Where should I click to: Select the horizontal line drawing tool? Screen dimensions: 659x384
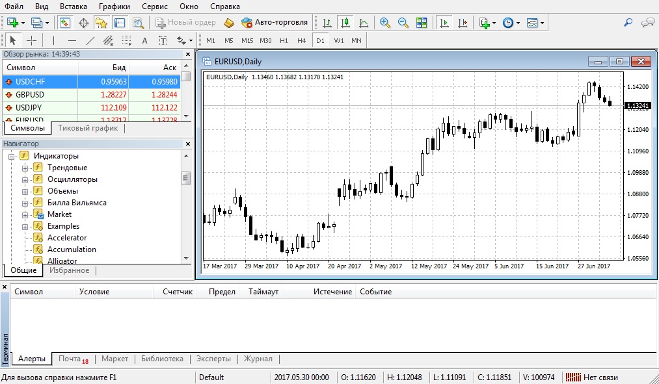click(x=72, y=41)
